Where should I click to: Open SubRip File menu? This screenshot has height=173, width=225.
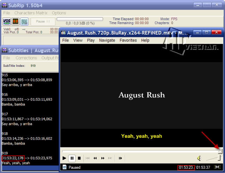(x=7, y=13)
